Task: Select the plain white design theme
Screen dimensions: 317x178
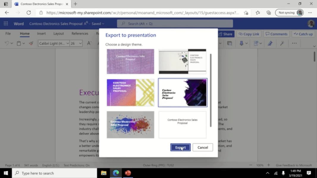Action: (183, 125)
